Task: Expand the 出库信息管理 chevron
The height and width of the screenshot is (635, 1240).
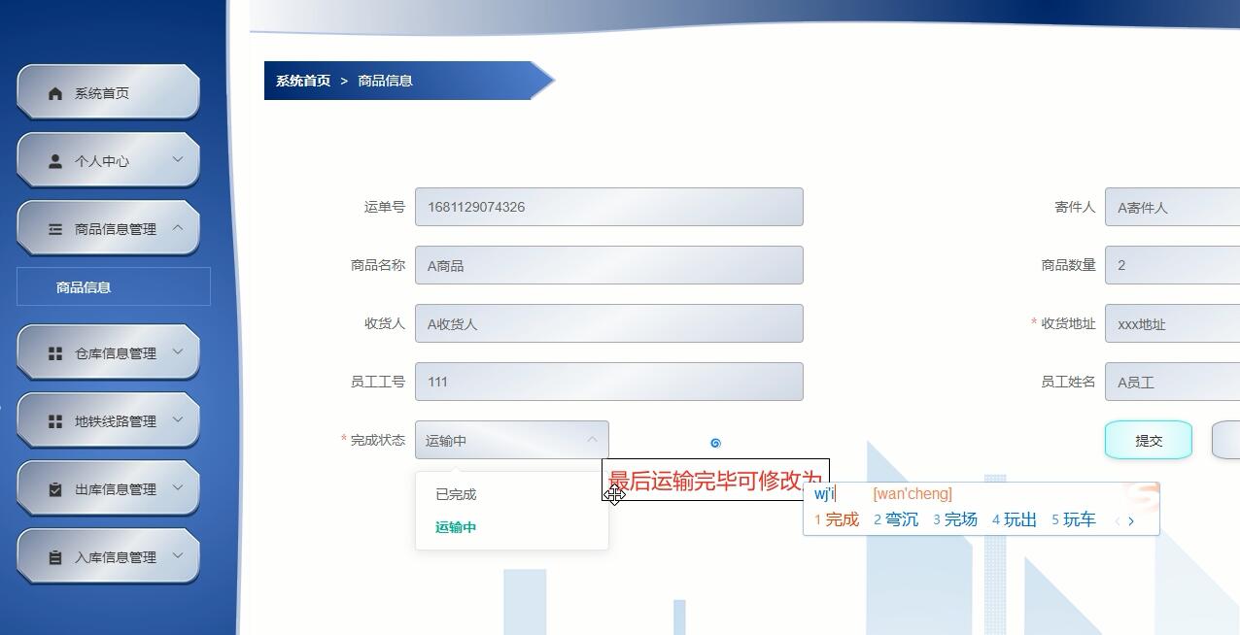Action: click(x=178, y=487)
